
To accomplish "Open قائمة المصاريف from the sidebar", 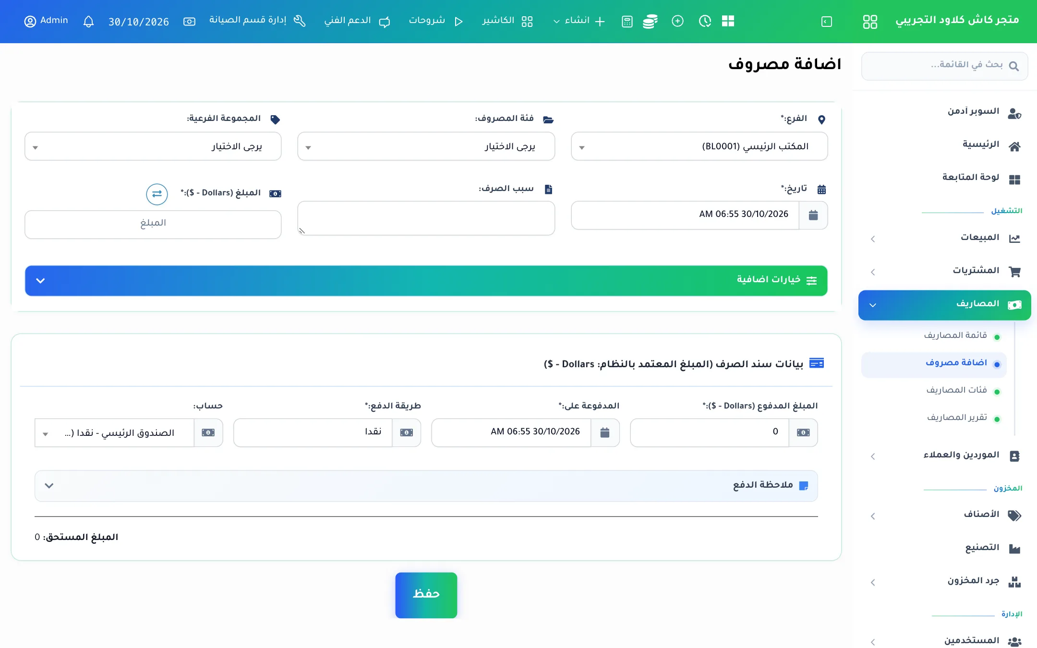I will pyautogui.click(x=955, y=336).
